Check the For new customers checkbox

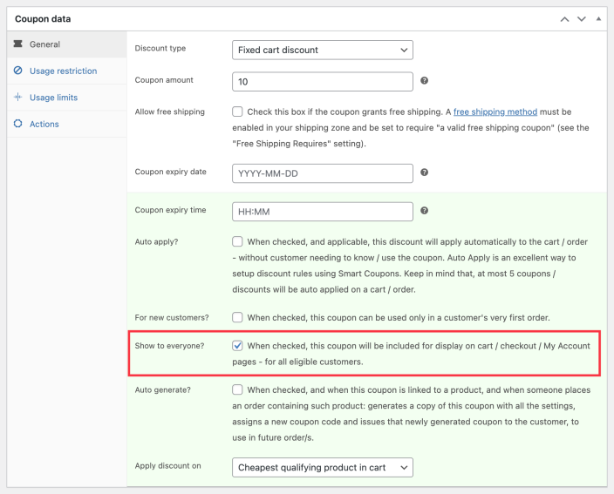238,317
